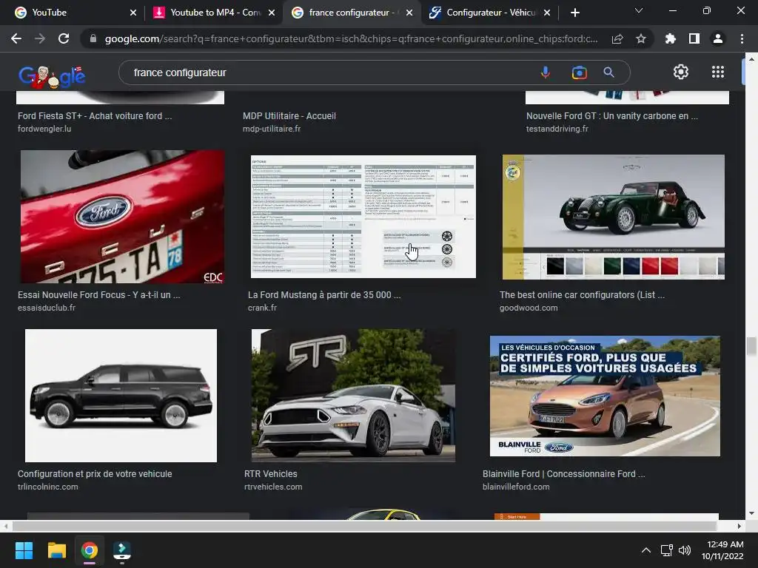Screen dimensions: 758x568
Task: Open the black Lincoln SUV image
Action: tap(121, 396)
